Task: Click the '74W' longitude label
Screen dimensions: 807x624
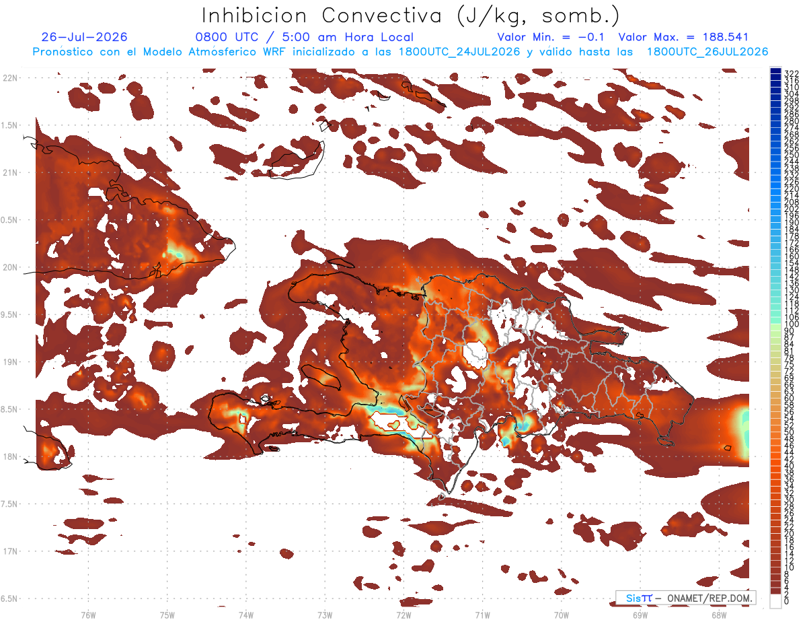Action: 246,615
